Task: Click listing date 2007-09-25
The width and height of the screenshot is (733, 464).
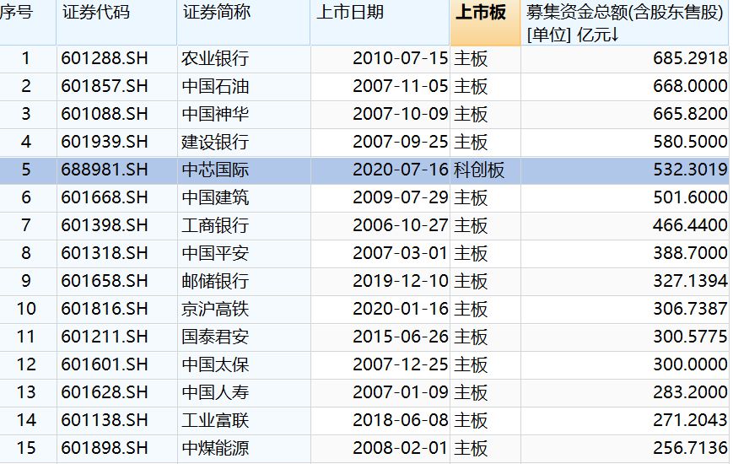Action: 380,143
